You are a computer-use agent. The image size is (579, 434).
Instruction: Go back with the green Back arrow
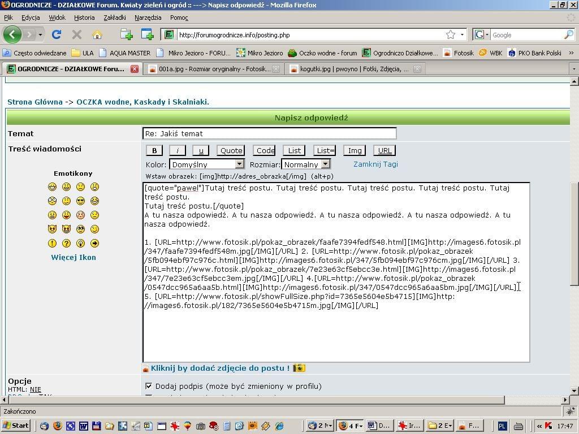point(12,34)
